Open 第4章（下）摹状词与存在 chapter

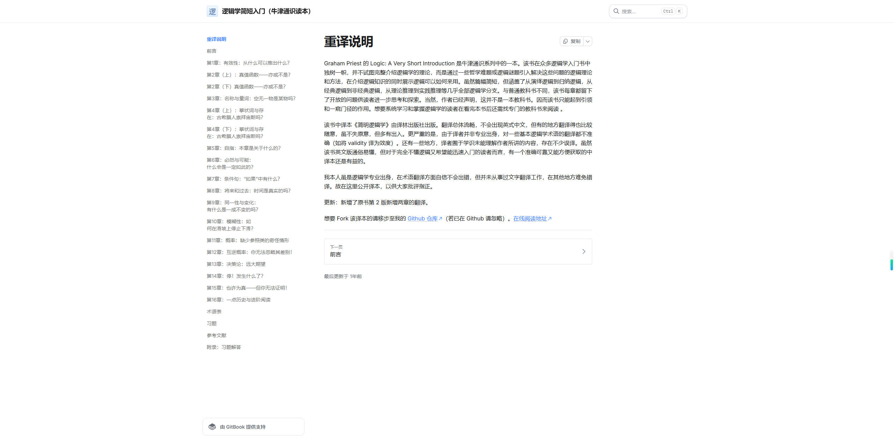coord(235,133)
